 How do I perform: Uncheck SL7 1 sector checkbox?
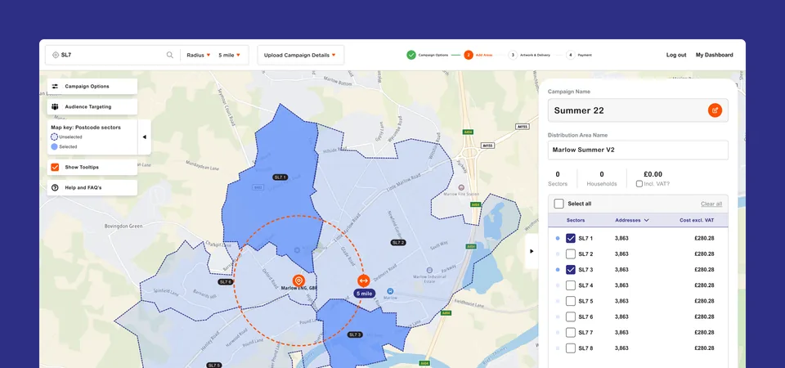pos(570,238)
